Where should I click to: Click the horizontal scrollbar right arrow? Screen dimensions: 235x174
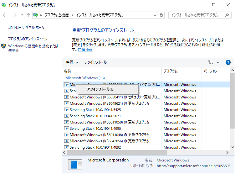[227, 153]
